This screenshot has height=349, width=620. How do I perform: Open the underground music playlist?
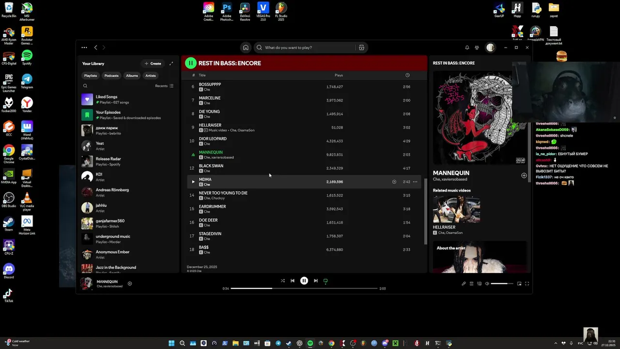(x=129, y=239)
